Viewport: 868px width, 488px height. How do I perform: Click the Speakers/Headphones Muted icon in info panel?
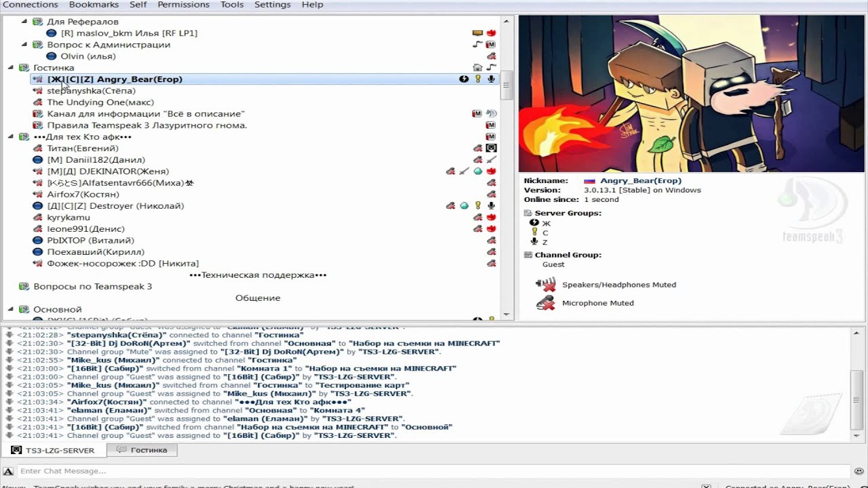(x=545, y=285)
